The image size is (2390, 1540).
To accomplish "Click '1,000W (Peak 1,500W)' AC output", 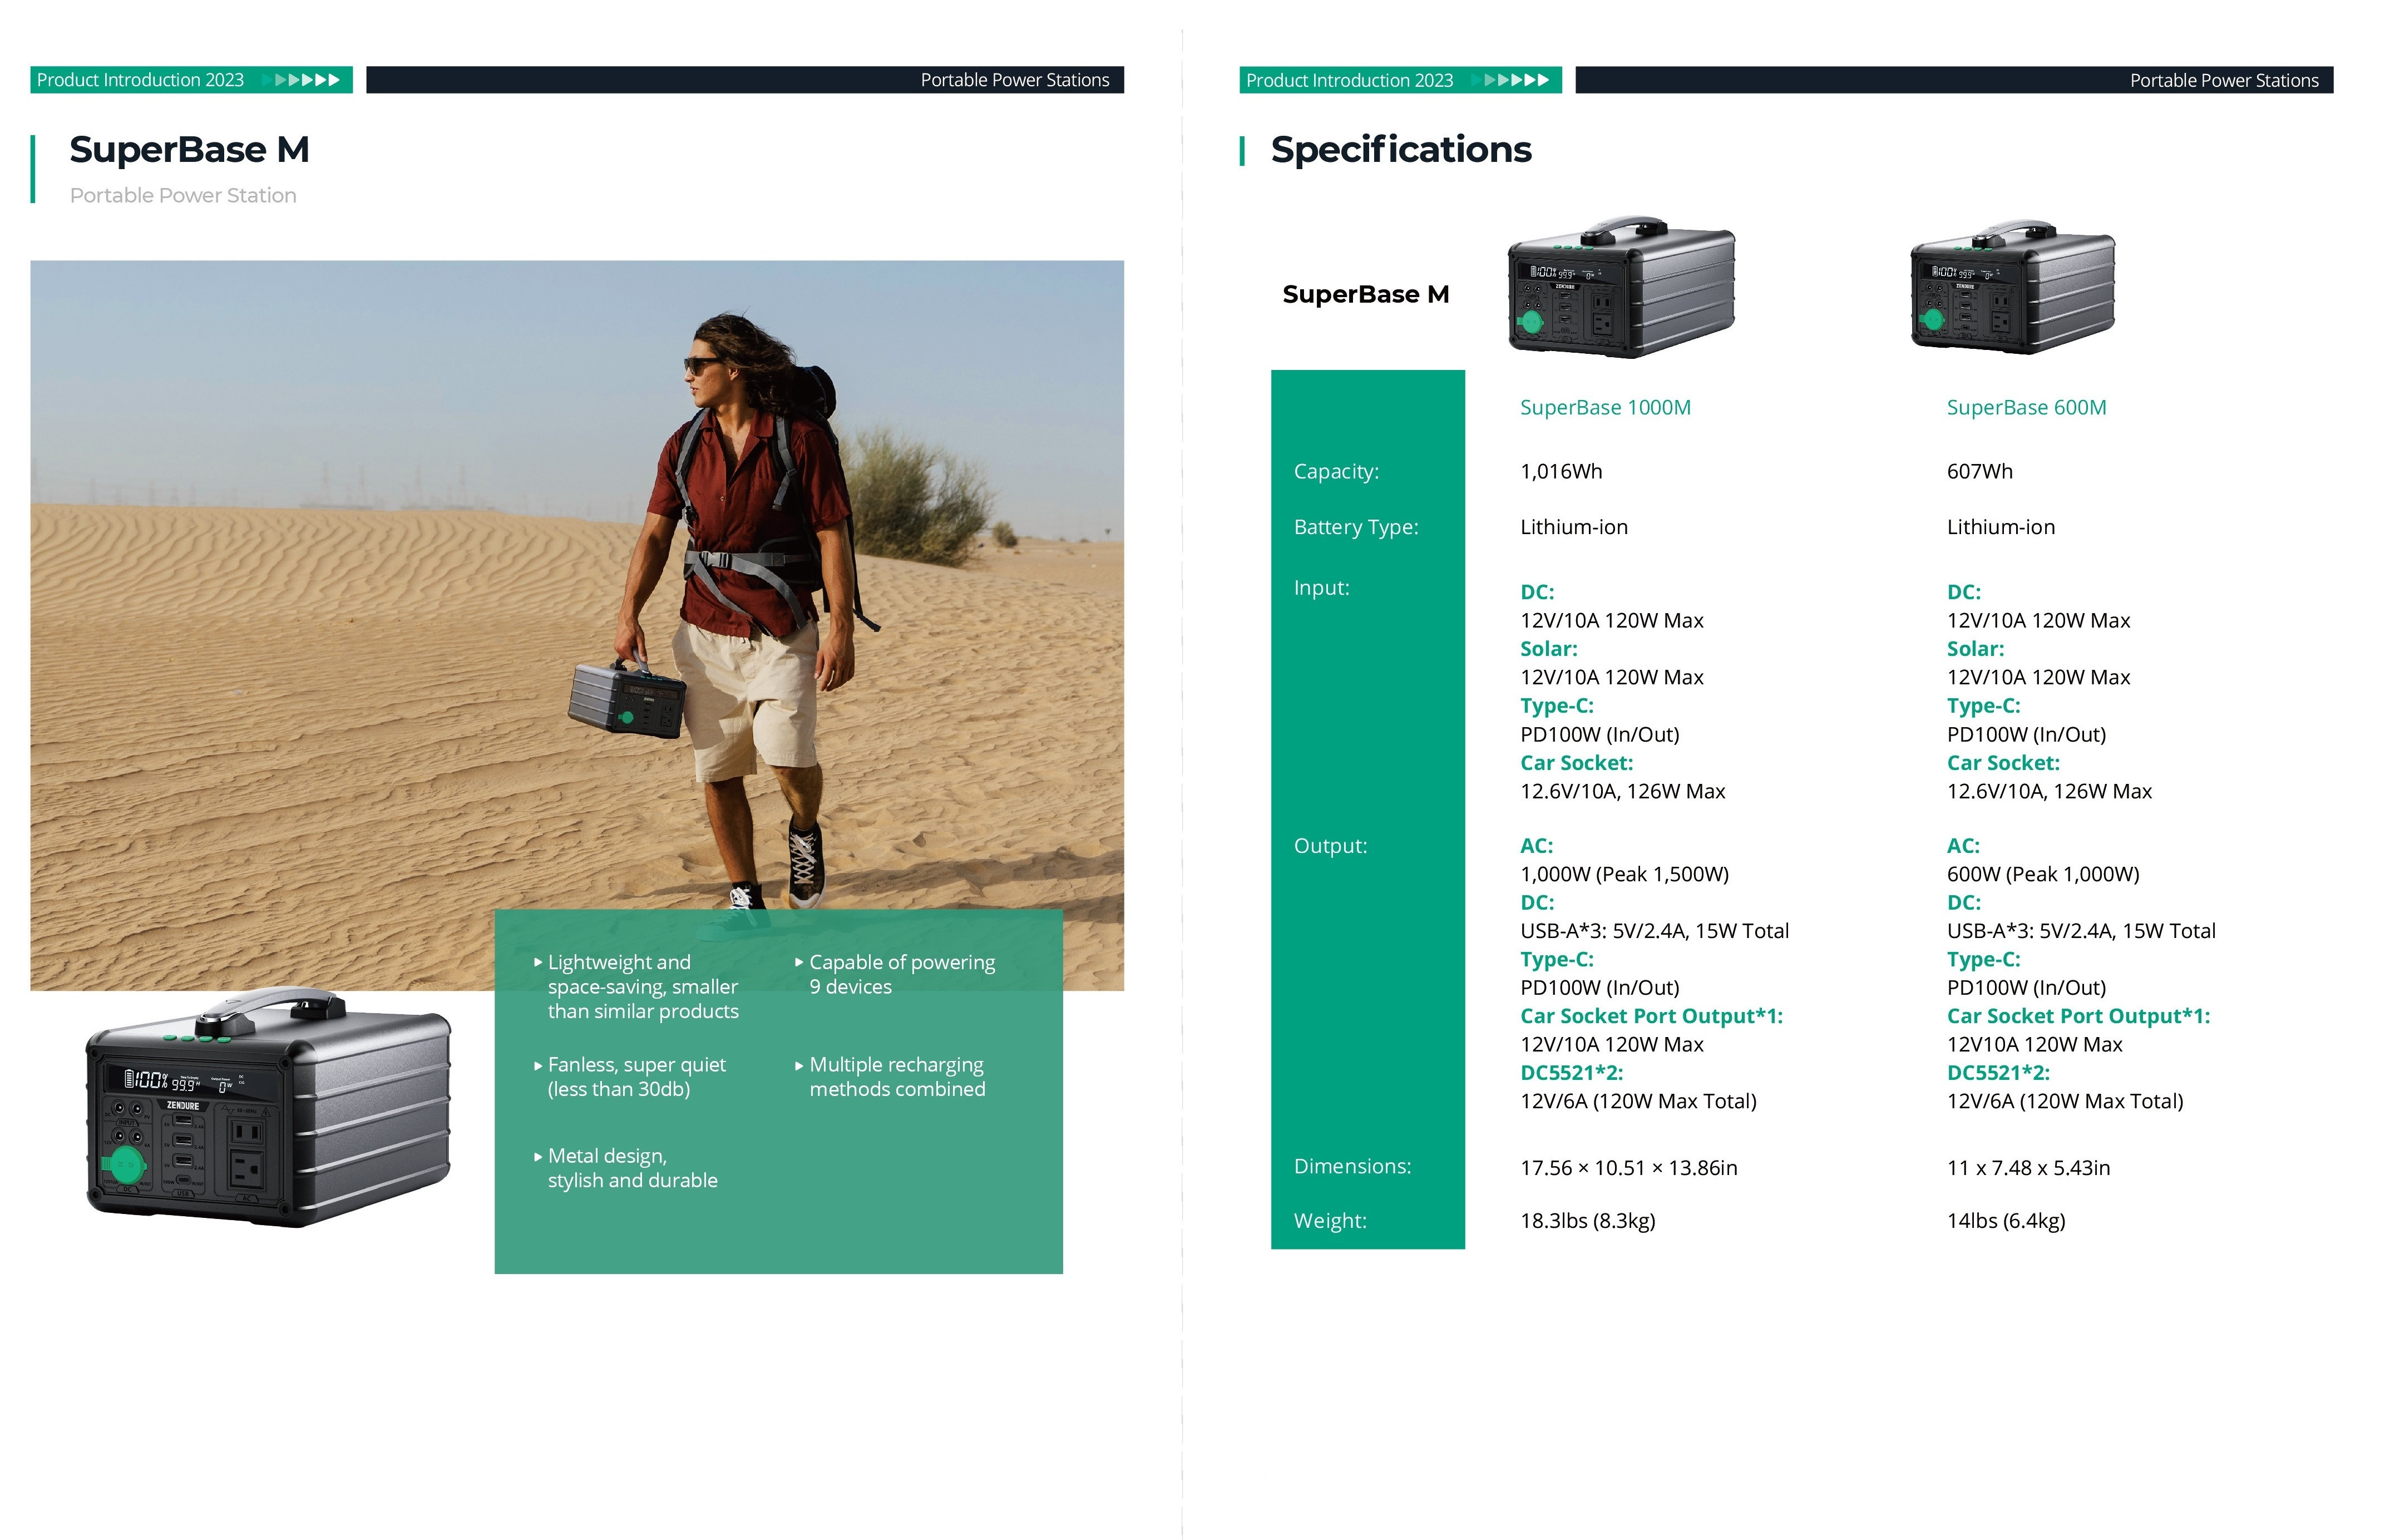I will (x=1624, y=875).
